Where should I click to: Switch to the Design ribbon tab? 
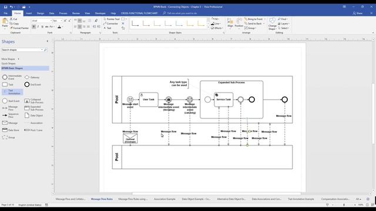(x=41, y=13)
